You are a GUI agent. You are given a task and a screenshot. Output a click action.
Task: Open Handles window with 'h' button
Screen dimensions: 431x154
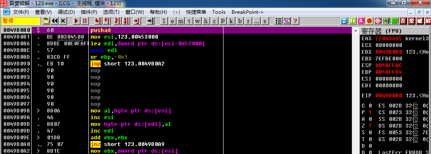206,21
